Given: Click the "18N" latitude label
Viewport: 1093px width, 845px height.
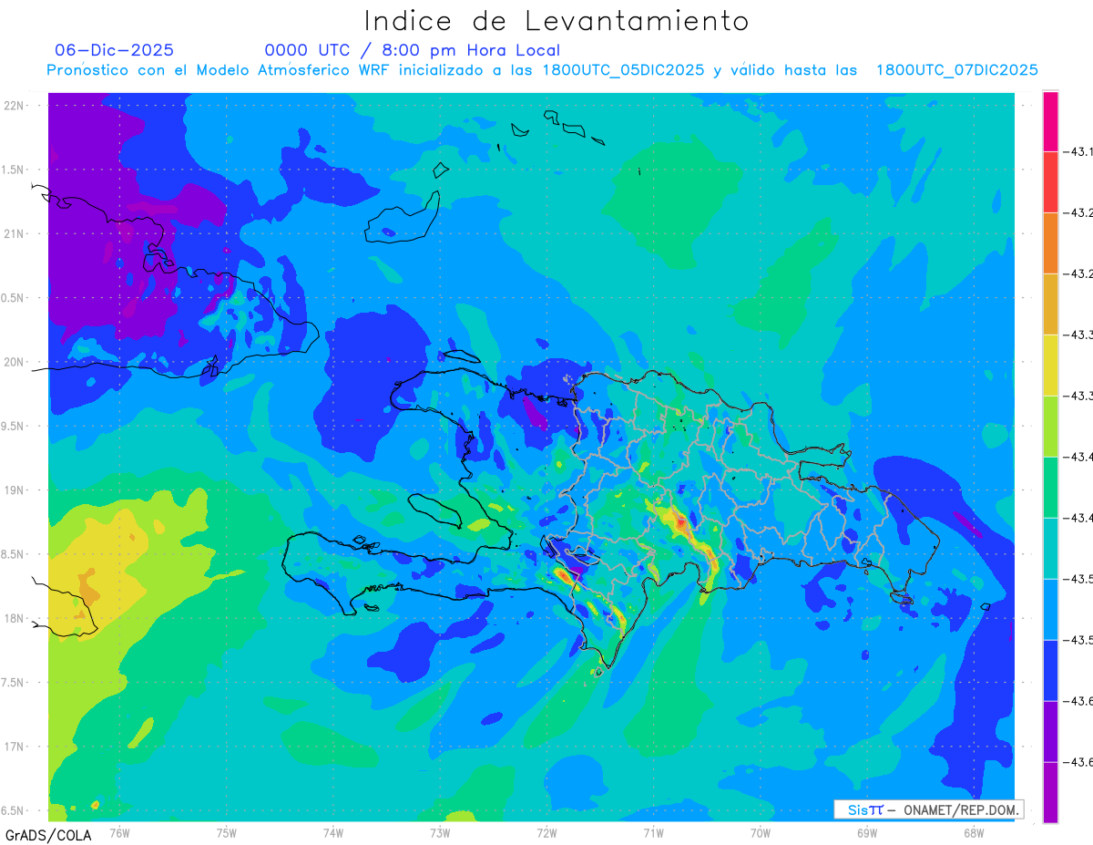Looking at the screenshot, I should (15, 618).
